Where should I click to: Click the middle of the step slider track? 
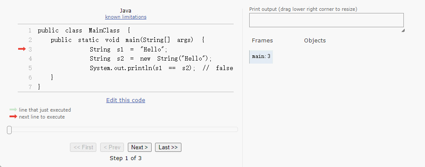[x=123, y=129]
